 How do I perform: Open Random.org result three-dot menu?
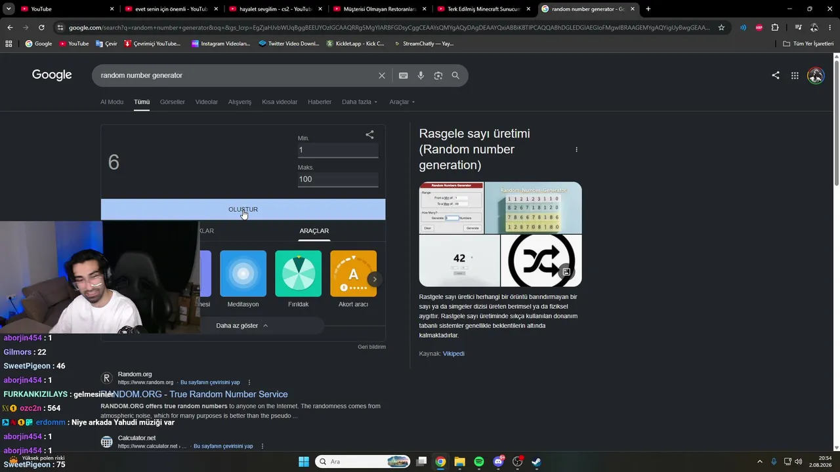[249, 382]
